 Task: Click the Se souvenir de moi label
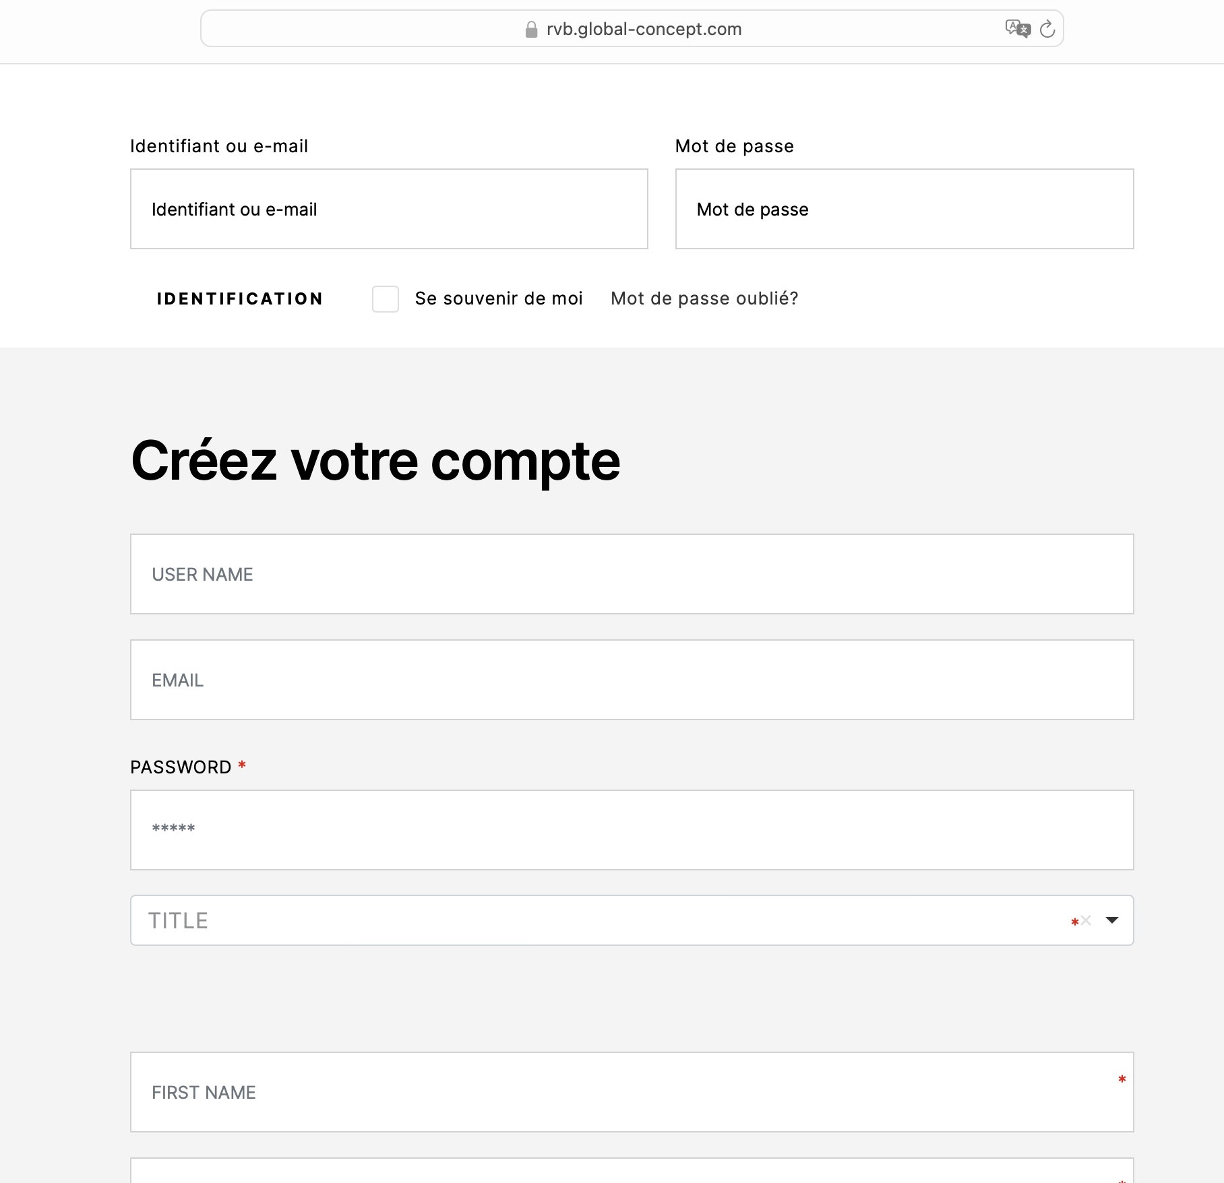click(x=499, y=298)
